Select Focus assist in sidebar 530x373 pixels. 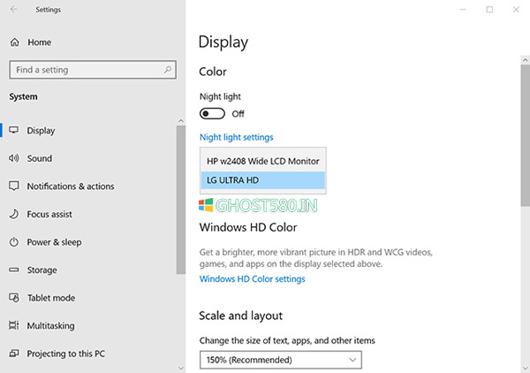[x=49, y=215]
